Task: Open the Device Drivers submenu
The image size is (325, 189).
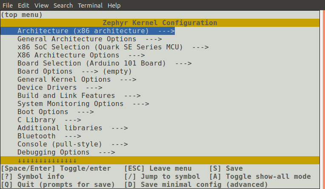Action: tap(60, 88)
